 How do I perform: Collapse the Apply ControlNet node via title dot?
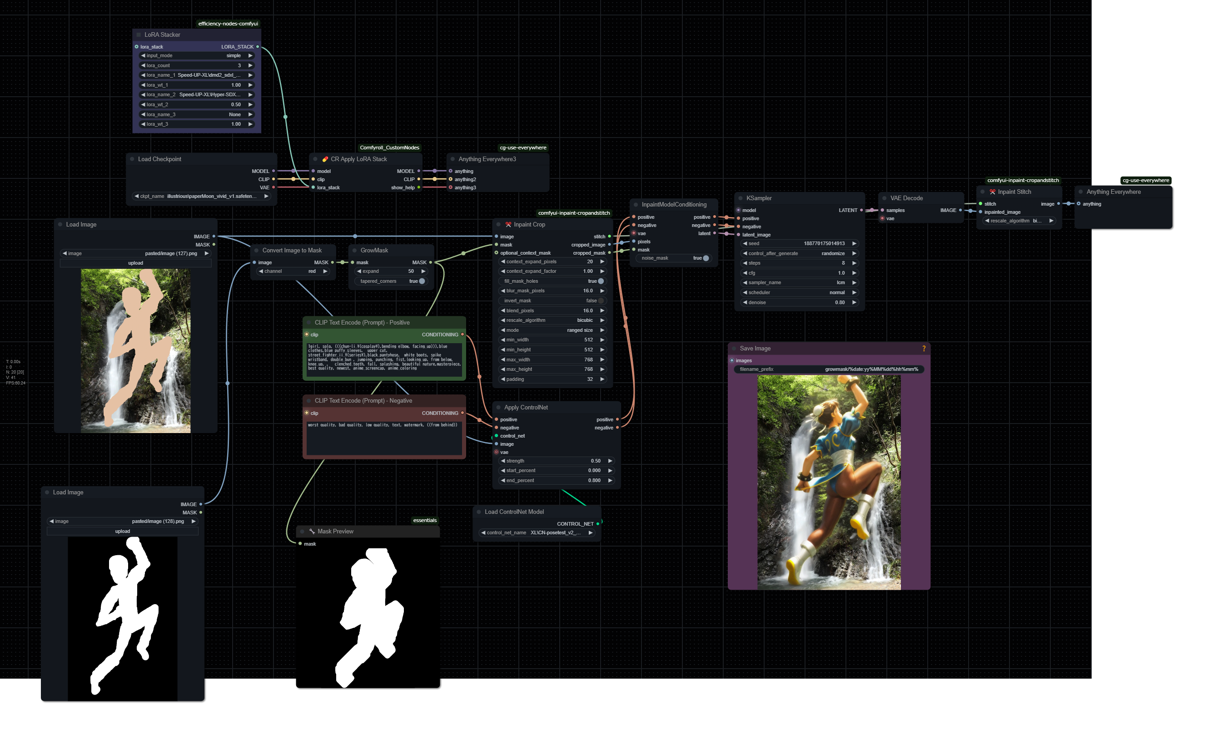498,408
